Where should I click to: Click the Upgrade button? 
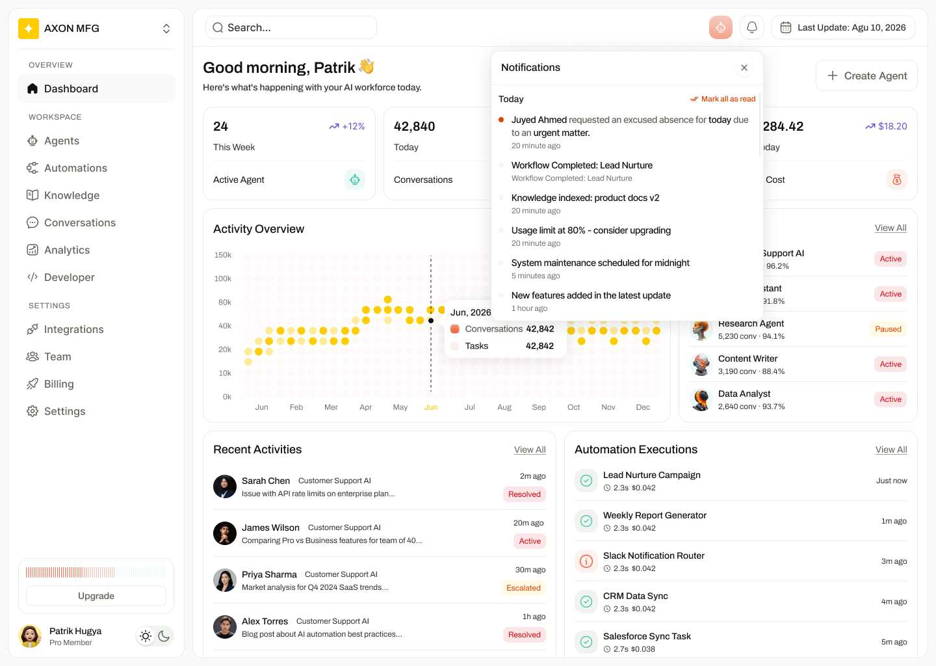click(x=96, y=596)
